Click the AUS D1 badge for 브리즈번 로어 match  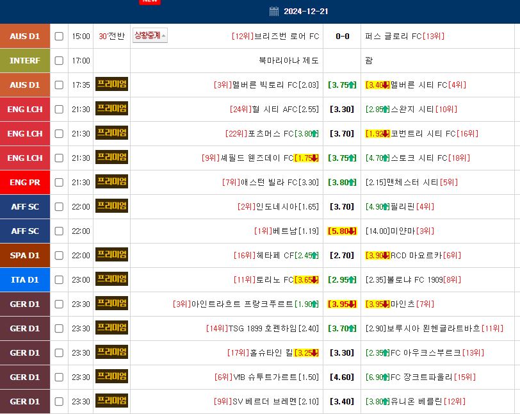click(x=25, y=36)
